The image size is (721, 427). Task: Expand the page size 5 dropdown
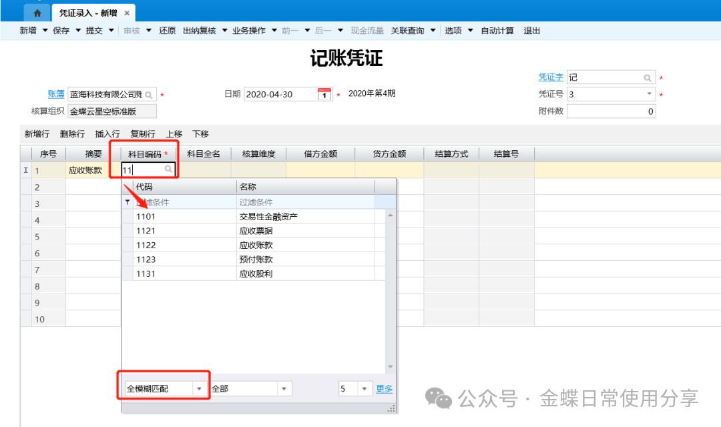(364, 389)
